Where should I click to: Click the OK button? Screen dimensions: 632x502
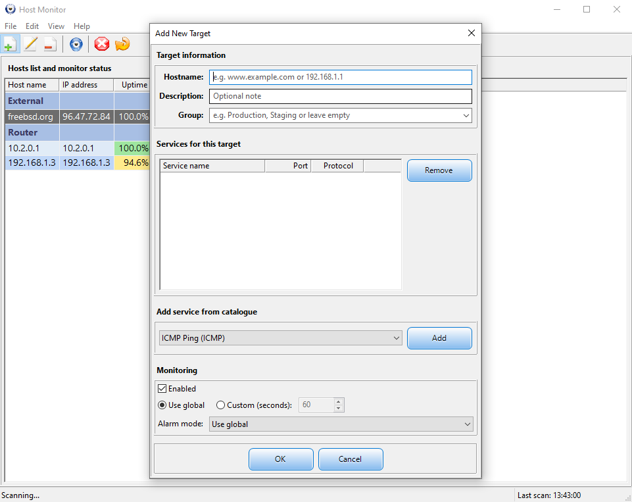[x=281, y=459]
